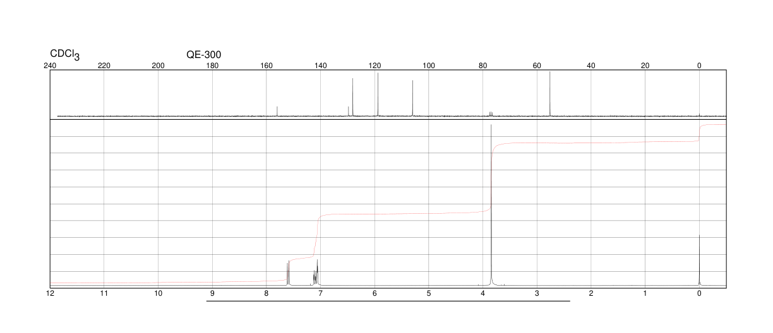
Task: Select the carbon peak near 56 ppm
Action: point(550,94)
